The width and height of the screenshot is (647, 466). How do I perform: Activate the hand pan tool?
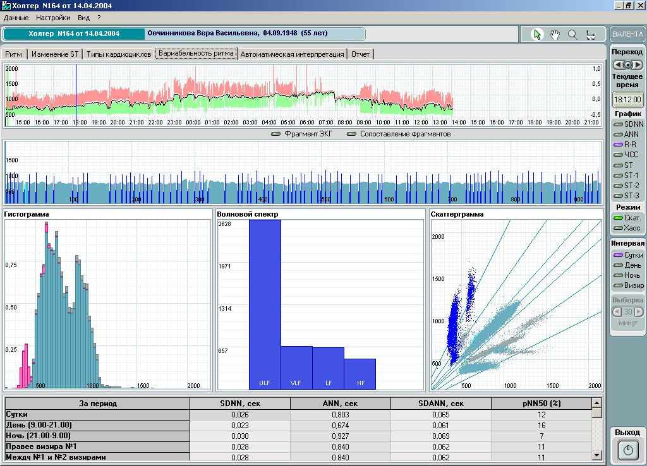click(555, 35)
